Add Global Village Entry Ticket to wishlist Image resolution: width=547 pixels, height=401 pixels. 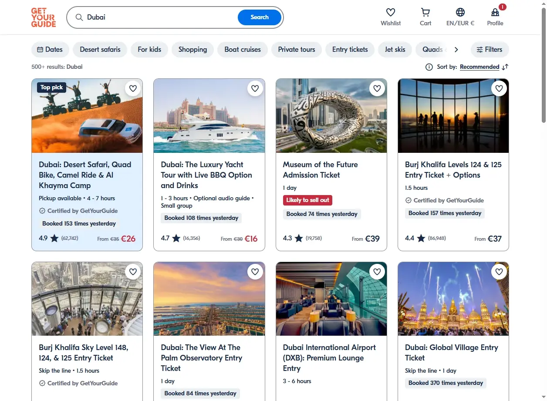click(499, 272)
